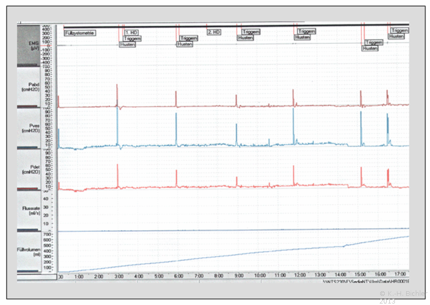Click the 10:00 tick on time axis
The width and height of the screenshot is (430, 305).
(x=259, y=276)
